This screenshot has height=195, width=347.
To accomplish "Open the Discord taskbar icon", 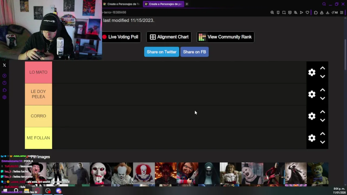I will tap(59, 191).
